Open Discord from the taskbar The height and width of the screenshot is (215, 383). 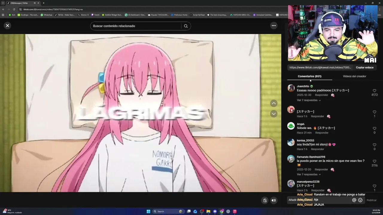pos(215,211)
